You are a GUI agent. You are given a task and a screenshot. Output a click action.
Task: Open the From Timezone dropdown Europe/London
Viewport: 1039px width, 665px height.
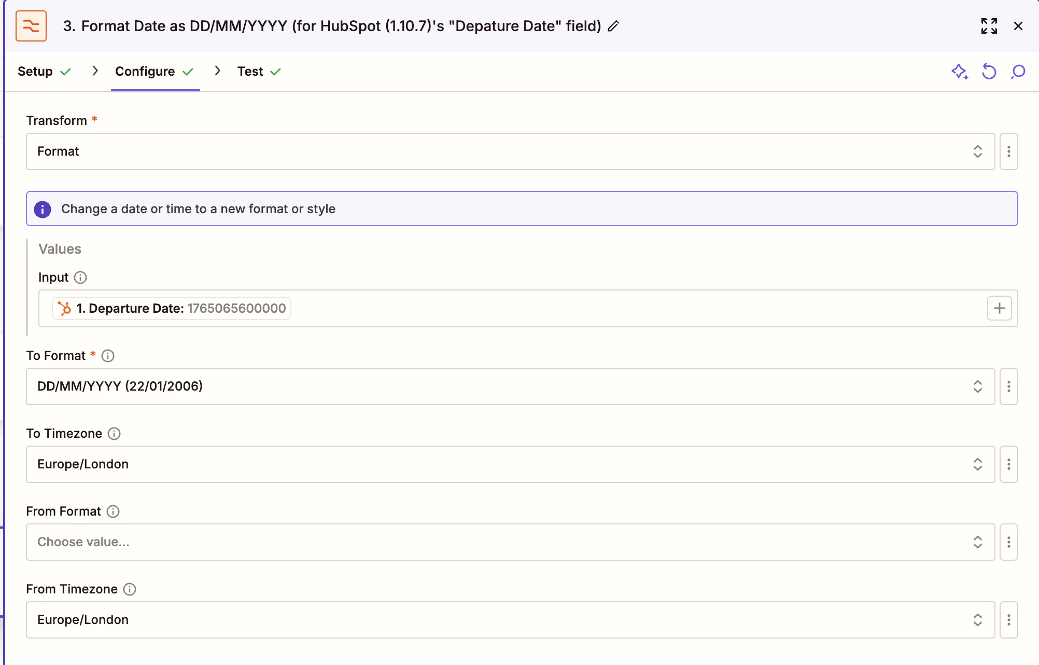pyautogui.click(x=510, y=620)
